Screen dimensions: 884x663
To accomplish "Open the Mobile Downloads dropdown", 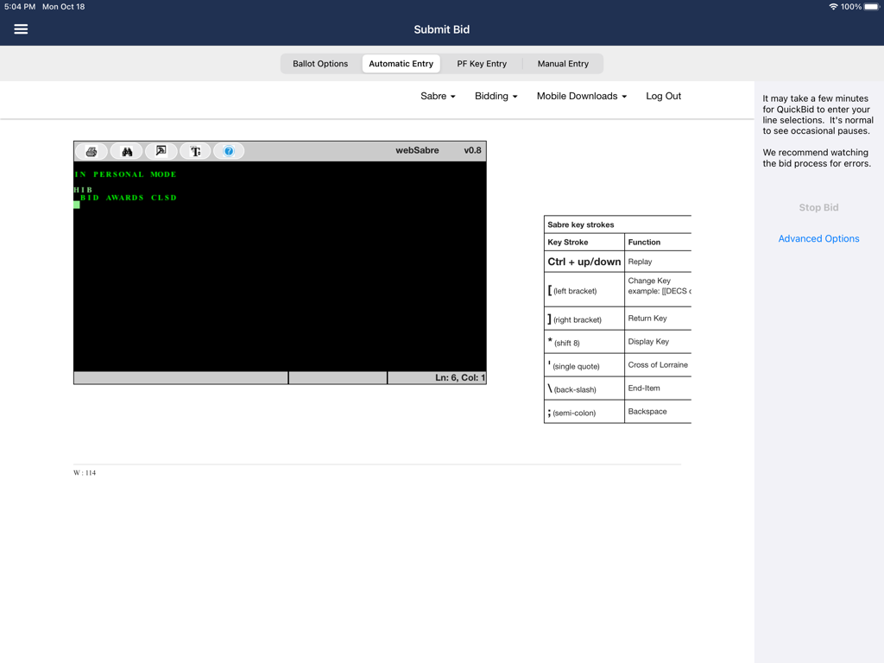I will coord(581,96).
